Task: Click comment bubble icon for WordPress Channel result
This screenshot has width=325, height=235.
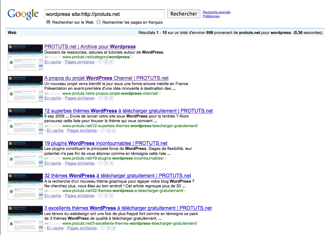Action: tap(100, 98)
